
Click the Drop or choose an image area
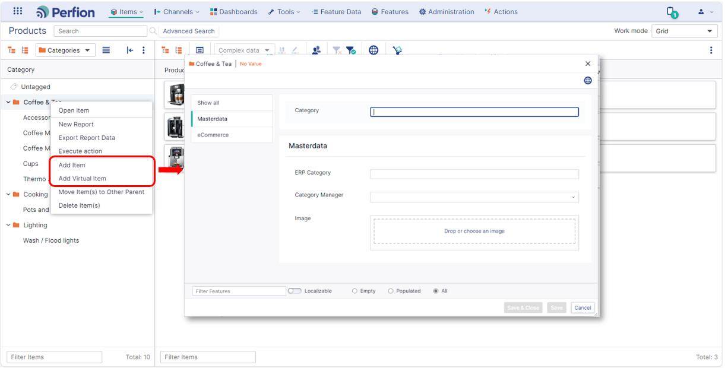(474, 231)
